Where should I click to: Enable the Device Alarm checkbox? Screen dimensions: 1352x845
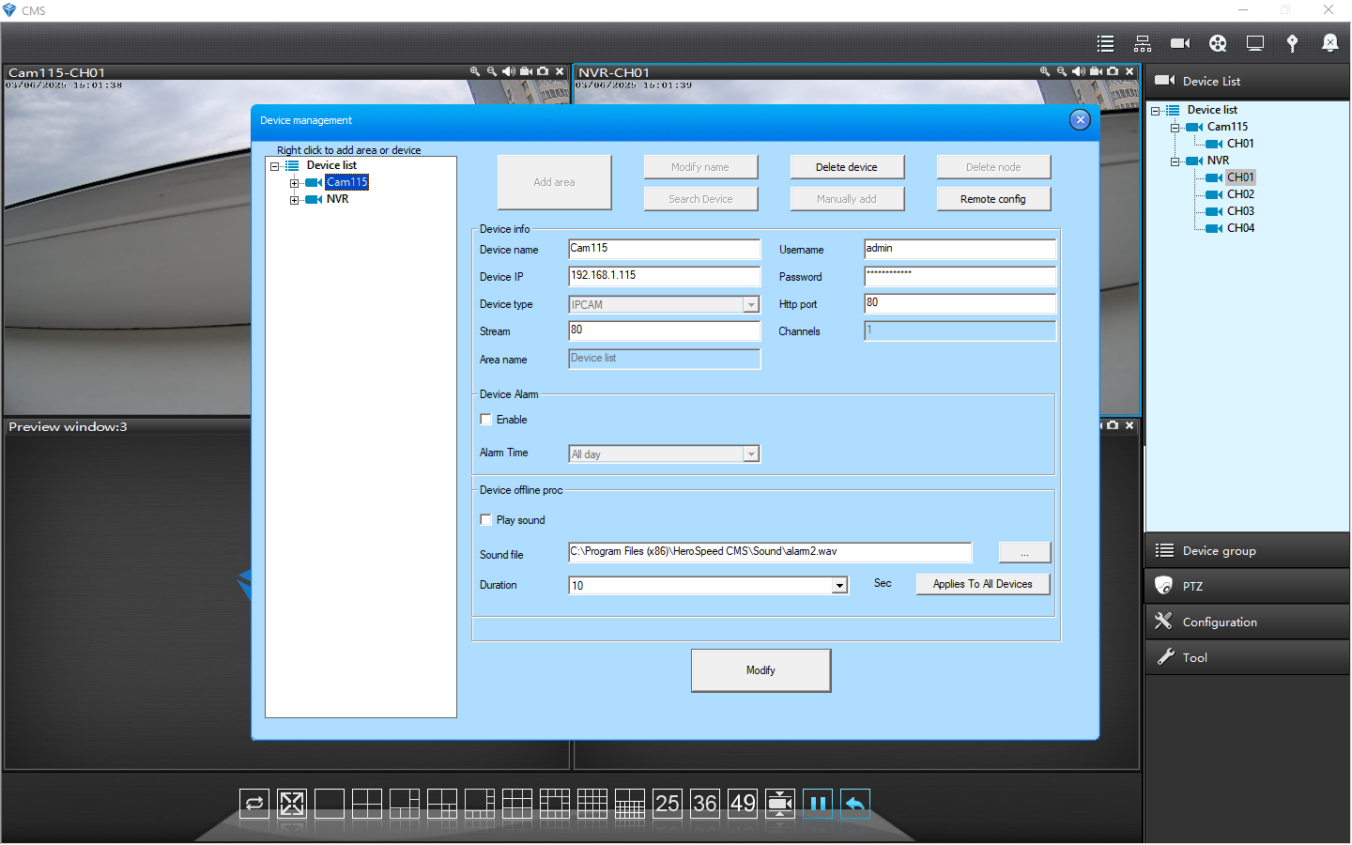pyautogui.click(x=486, y=420)
